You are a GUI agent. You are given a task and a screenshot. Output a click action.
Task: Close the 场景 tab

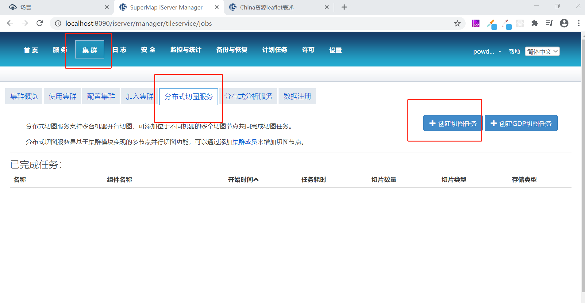point(107,7)
